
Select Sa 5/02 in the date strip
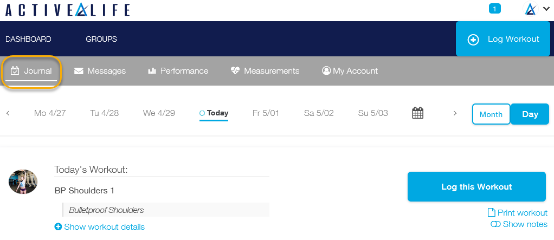319,113
